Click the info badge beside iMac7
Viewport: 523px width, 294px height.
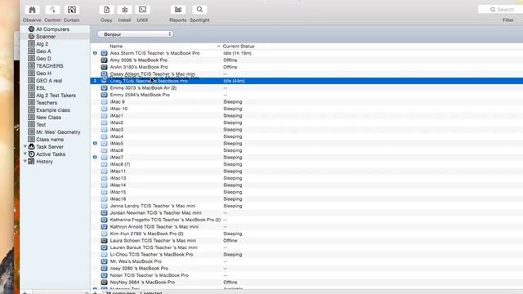tap(95, 157)
